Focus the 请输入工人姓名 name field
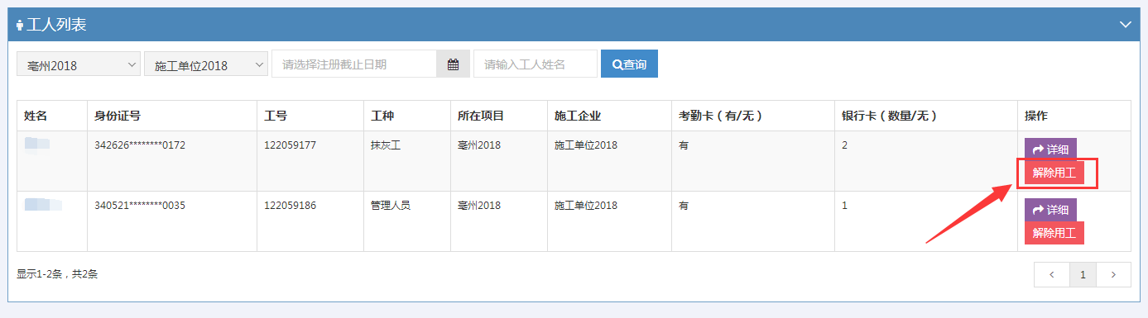This screenshot has height=318, width=1148. coord(535,64)
